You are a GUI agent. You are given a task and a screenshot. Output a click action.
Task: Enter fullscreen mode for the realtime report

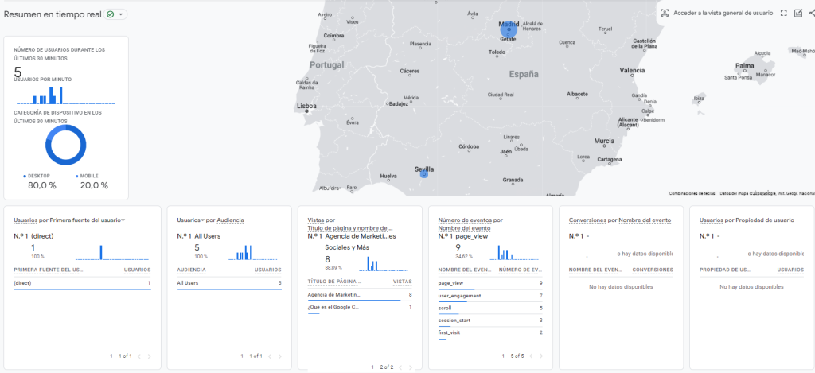point(783,13)
